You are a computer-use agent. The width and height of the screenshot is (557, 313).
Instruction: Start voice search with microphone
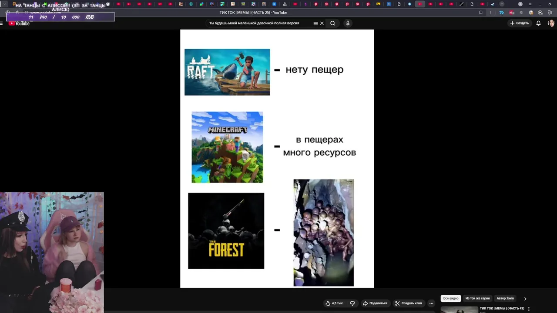(348, 23)
